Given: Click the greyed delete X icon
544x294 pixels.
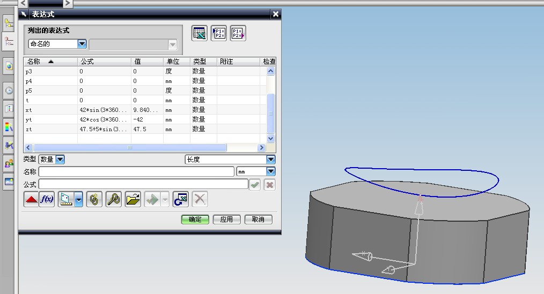Looking at the screenshot, I should tap(200, 199).
